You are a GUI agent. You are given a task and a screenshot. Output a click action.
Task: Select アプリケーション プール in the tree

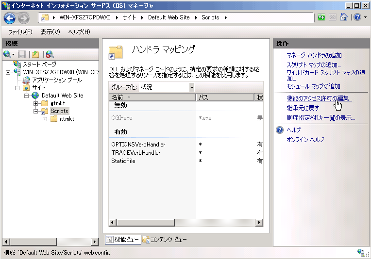(57, 80)
